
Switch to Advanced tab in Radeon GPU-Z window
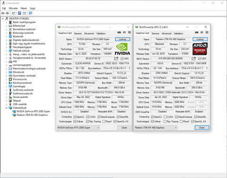[x=166, y=33]
